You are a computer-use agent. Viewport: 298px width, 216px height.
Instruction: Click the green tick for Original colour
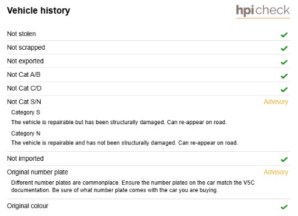[x=284, y=207]
